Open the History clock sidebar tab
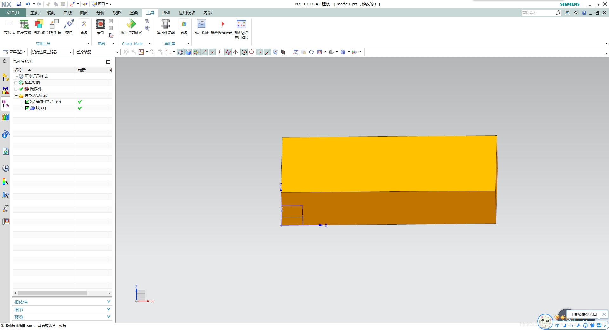The width and height of the screenshot is (609, 330). (5, 168)
